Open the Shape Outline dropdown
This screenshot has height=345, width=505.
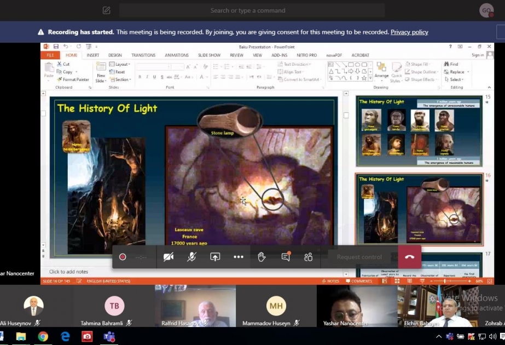[x=422, y=72]
